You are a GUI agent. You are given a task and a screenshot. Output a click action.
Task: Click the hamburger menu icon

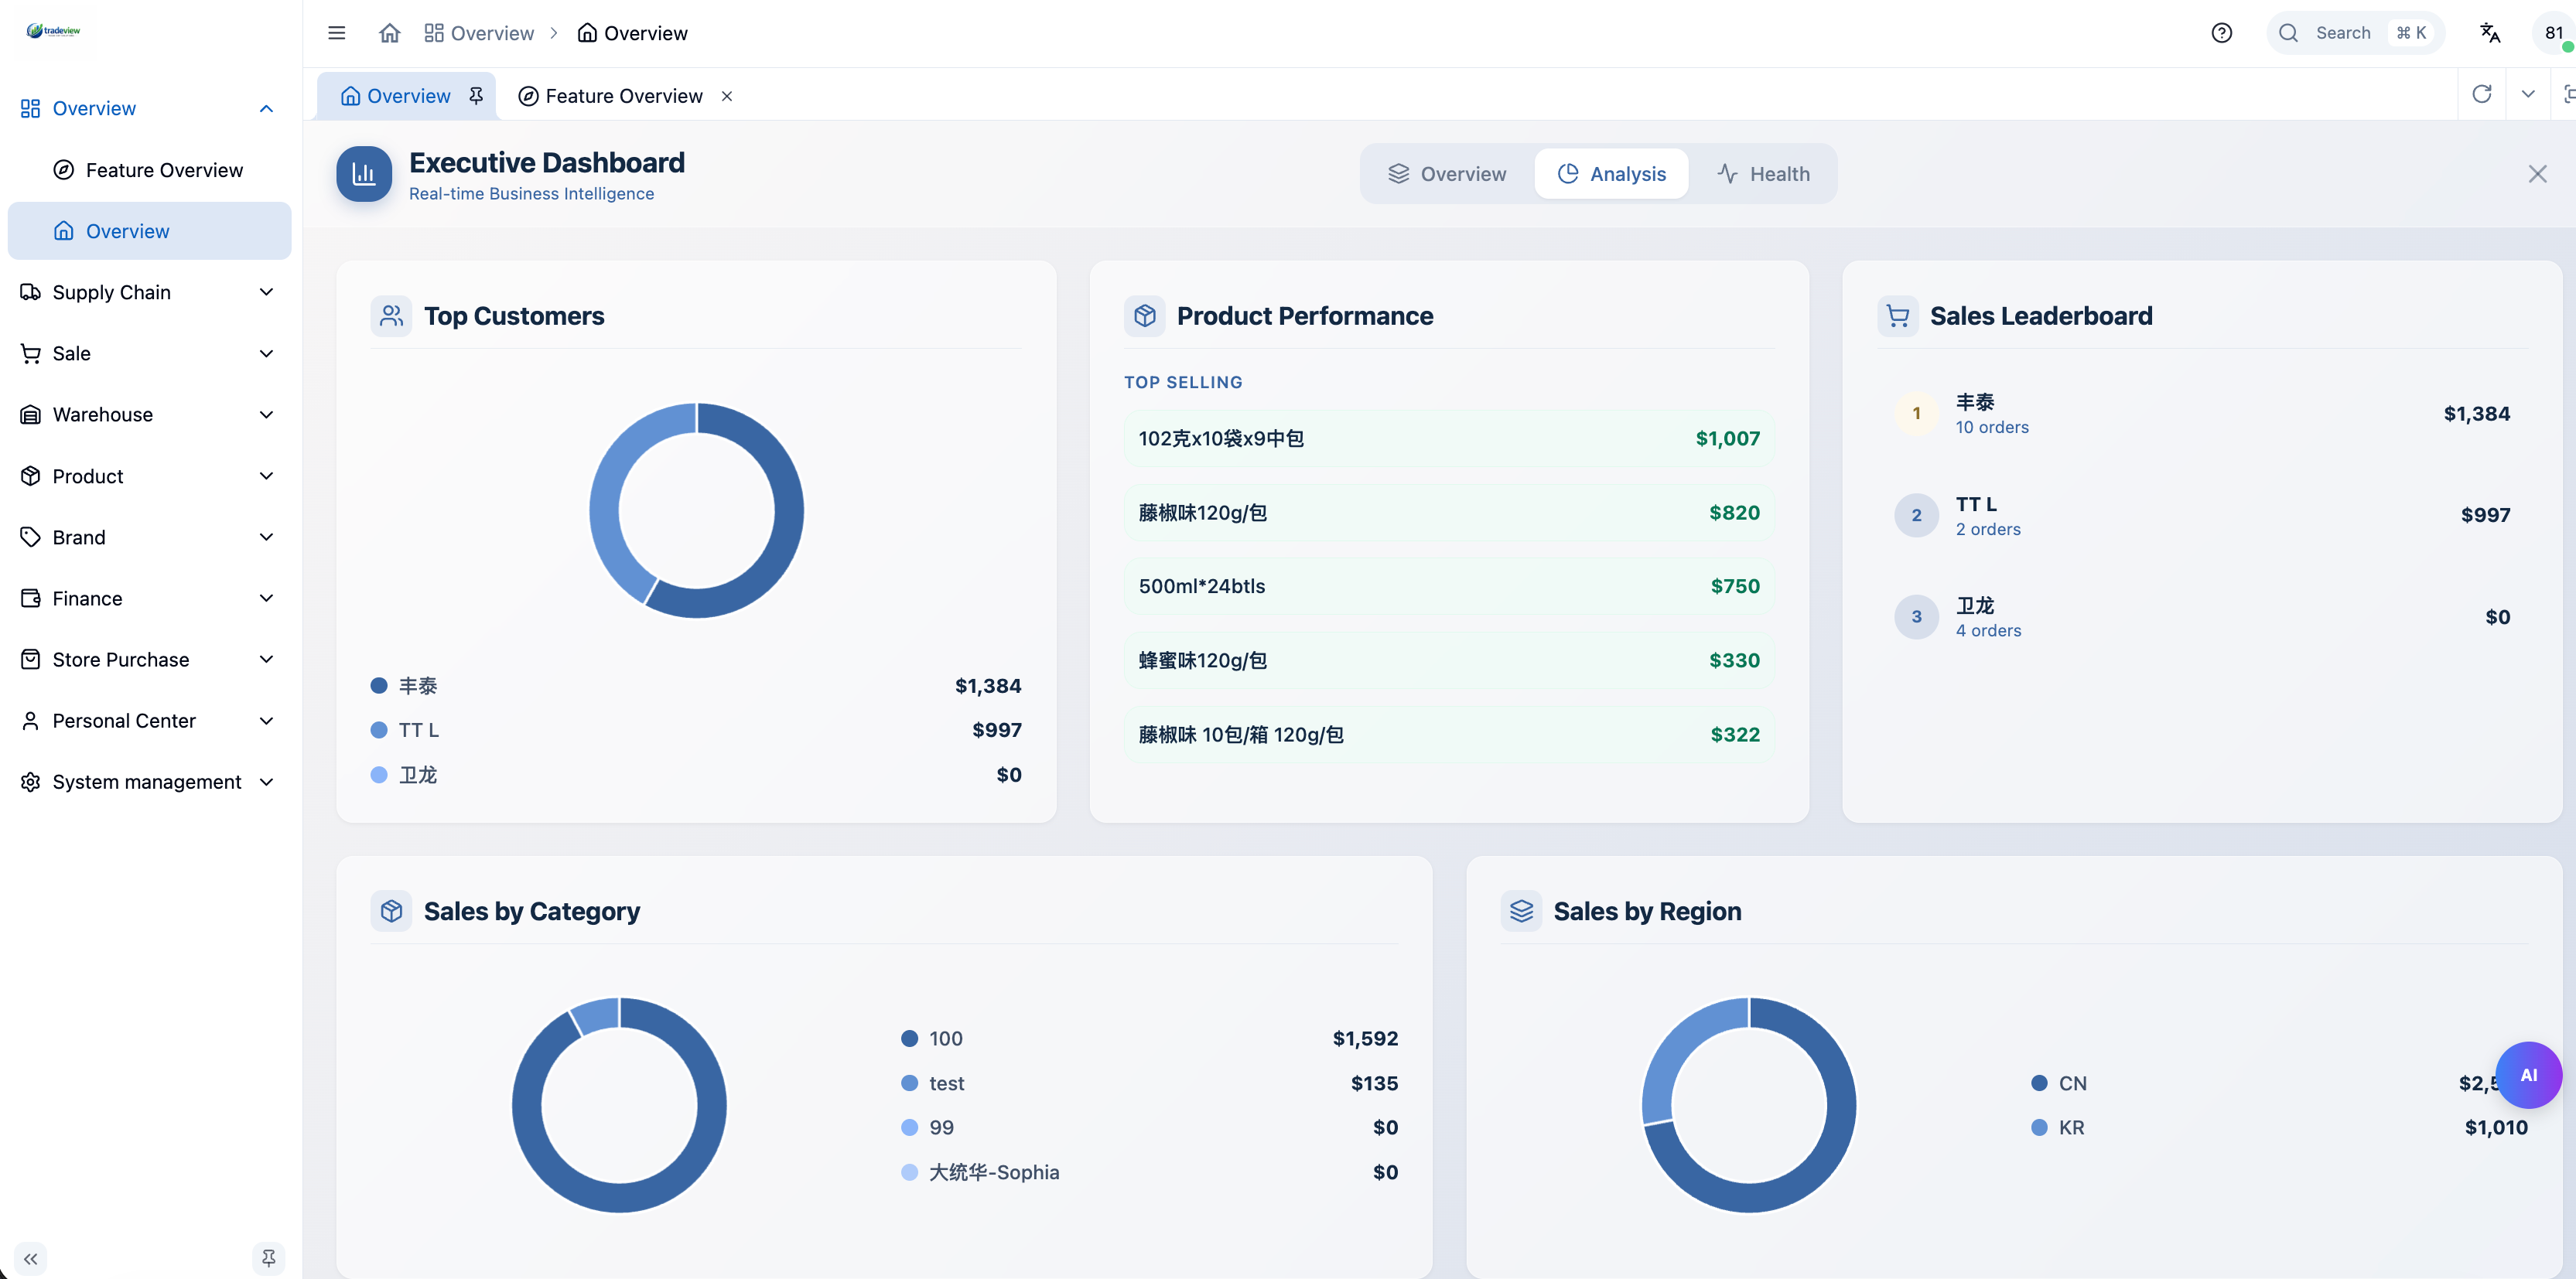pyautogui.click(x=336, y=33)
